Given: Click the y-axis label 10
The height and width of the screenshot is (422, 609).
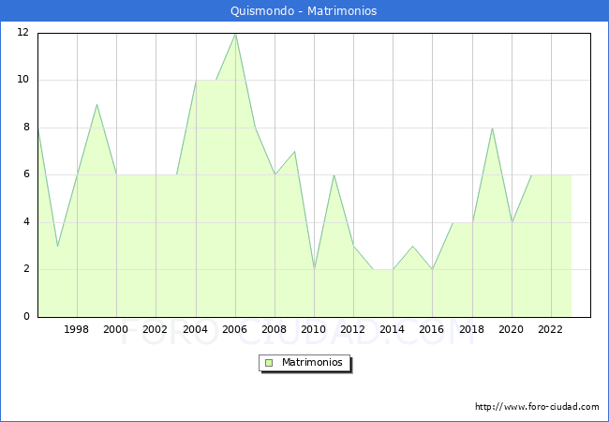Looking at the screenshot, I should tap(22, 80).
